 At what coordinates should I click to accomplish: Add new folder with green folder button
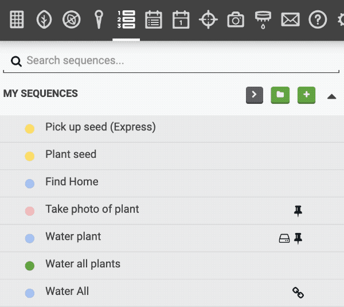[x=280, y=95]
